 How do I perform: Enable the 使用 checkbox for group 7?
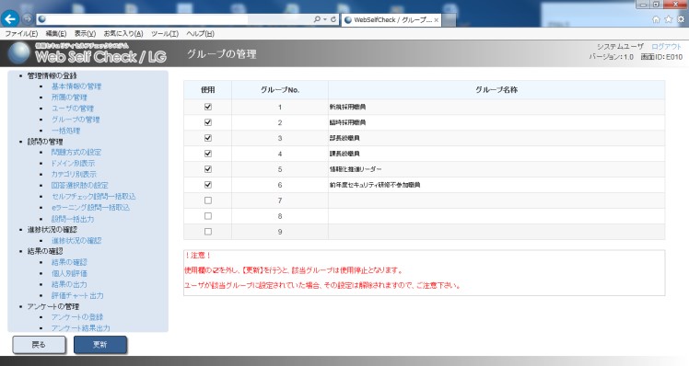(x=208, y=200)
